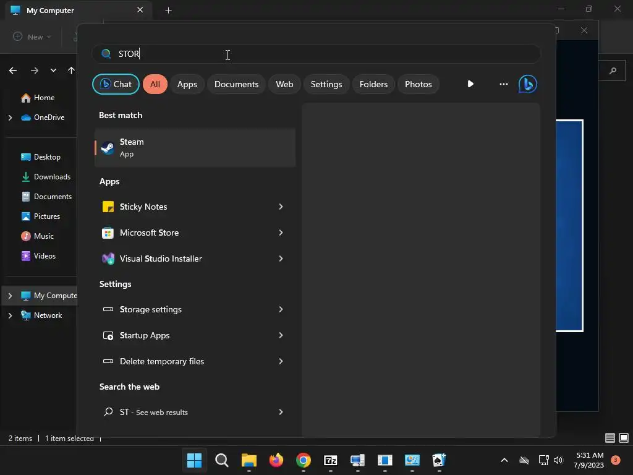Image resolution: width=633 pixels, height=475 pixels.
Task: Expand My Computer tree node in sidebar
Action: [10, 296]
